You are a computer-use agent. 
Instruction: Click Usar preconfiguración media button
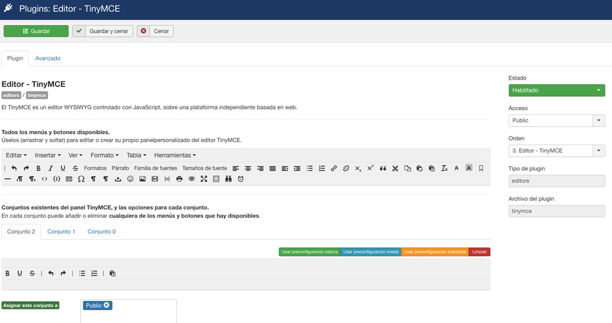click(x=371, y=252)
